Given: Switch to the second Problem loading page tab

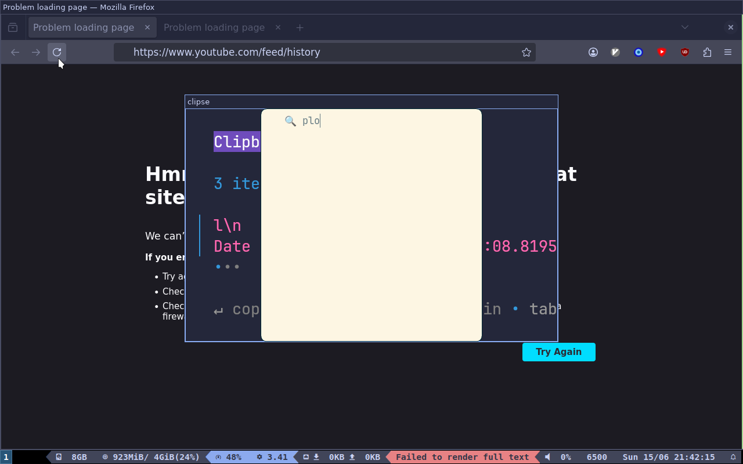Looking at the screenshot, I should coord(222,27).
